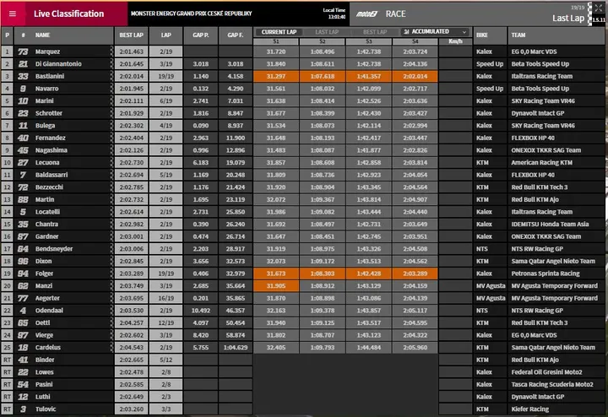Viewport: 608px width, 417px height.
Task: Click team IDEMITSU Honda Team Asia
Action: [550, 224]
